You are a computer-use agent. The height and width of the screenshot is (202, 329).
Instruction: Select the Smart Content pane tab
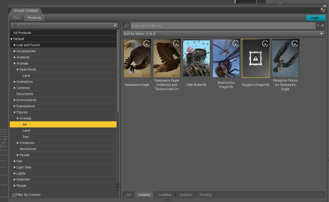[26, 11]
